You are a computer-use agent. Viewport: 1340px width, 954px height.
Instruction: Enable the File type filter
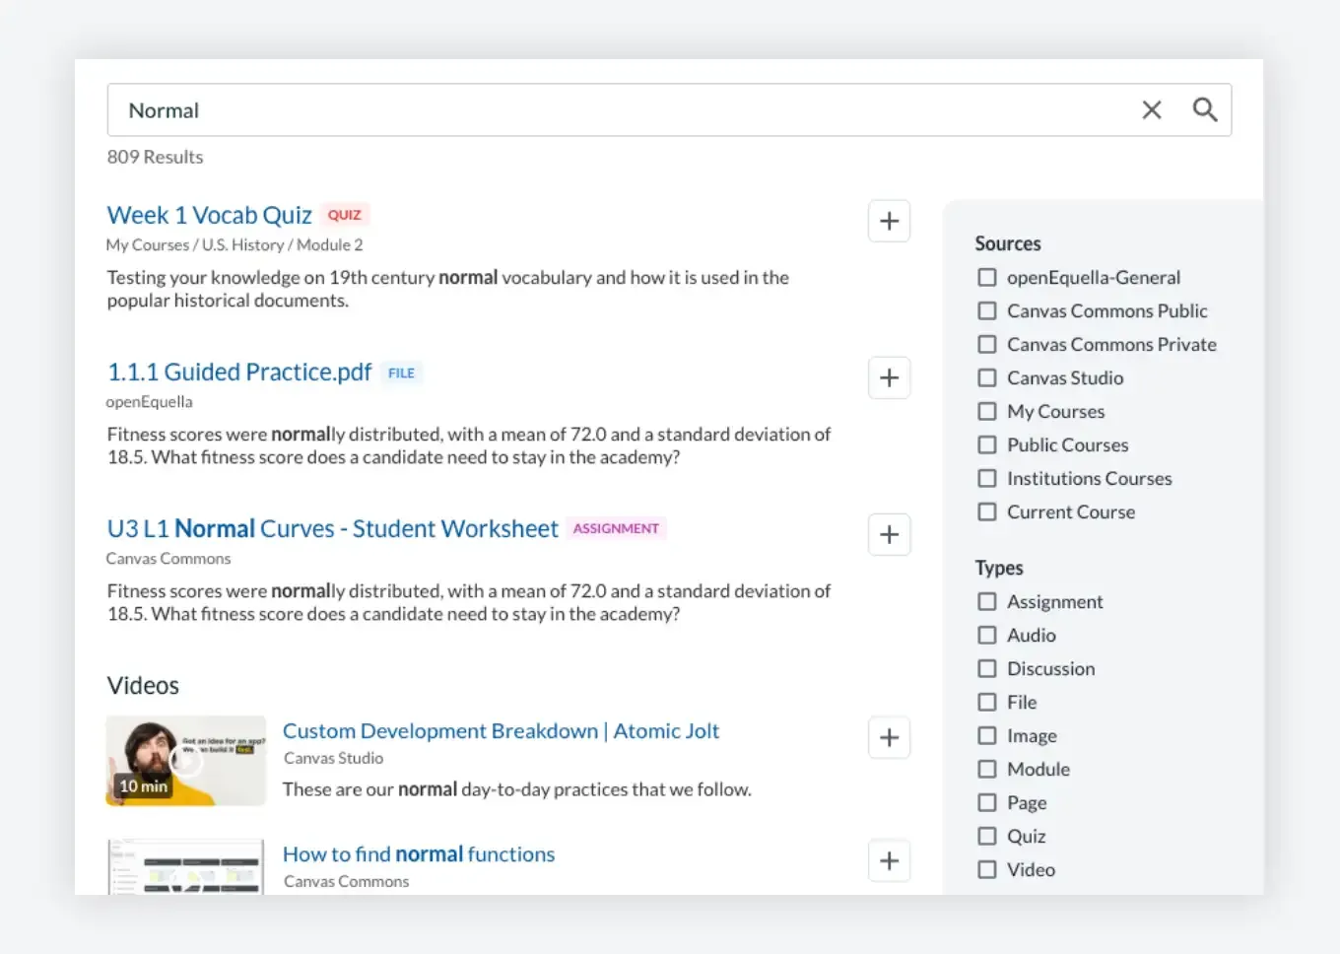pos(987,702)
